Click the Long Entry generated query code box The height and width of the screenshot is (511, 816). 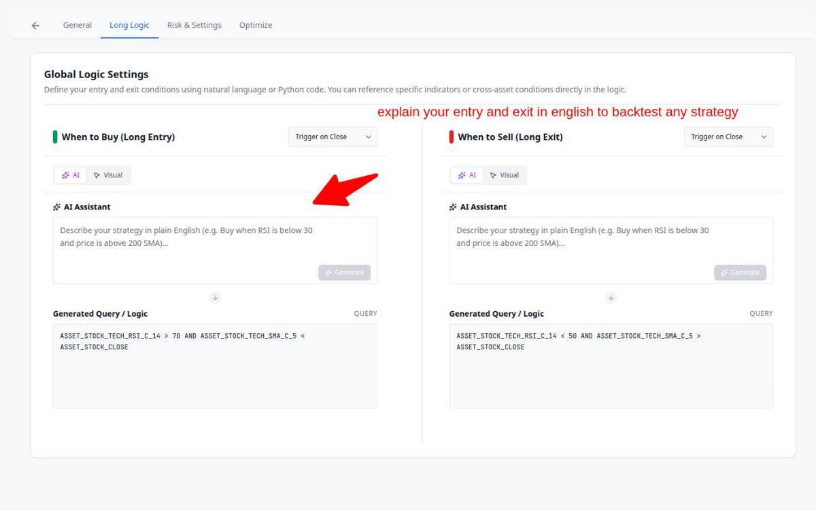(x=215, y=366)
